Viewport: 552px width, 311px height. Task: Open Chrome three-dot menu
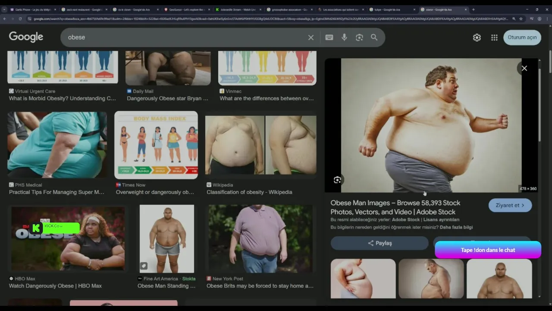(x=547, y=19)
